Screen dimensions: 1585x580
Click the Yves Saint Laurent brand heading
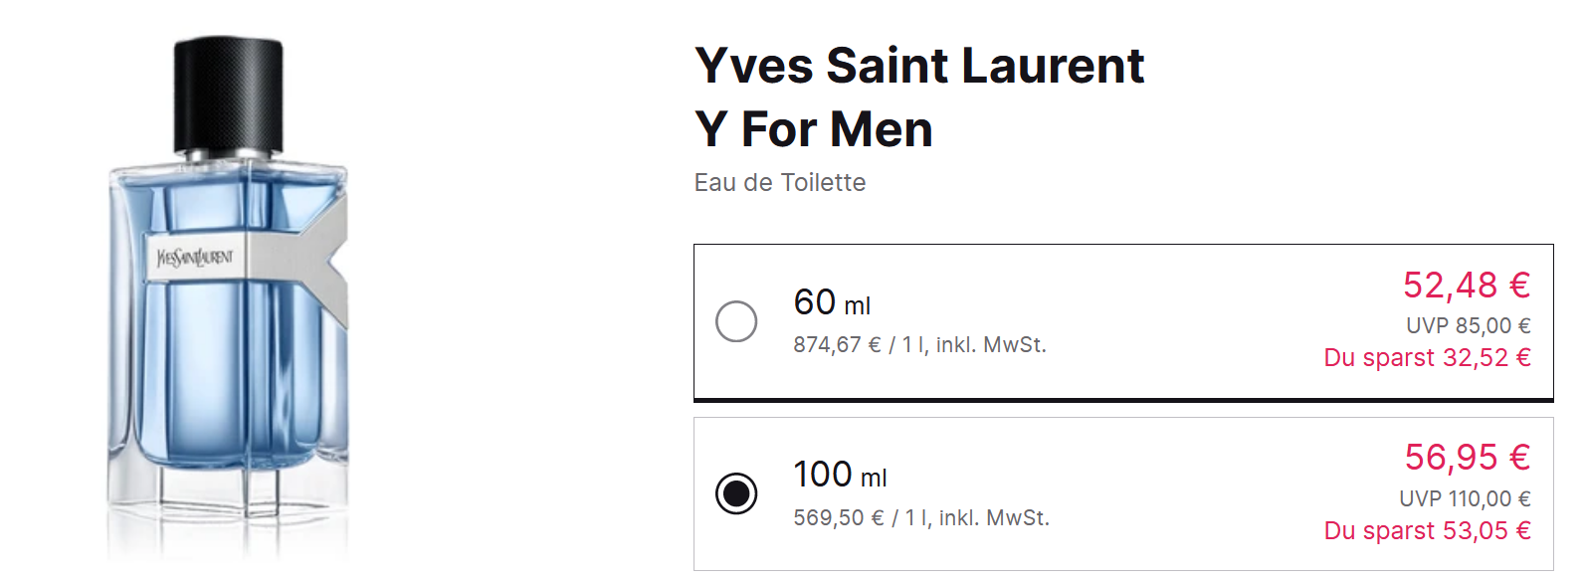919,66
